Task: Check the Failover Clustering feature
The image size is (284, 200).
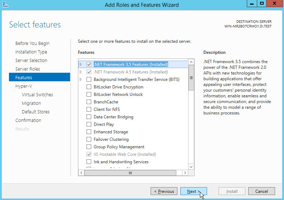Action: click(89, 139)
